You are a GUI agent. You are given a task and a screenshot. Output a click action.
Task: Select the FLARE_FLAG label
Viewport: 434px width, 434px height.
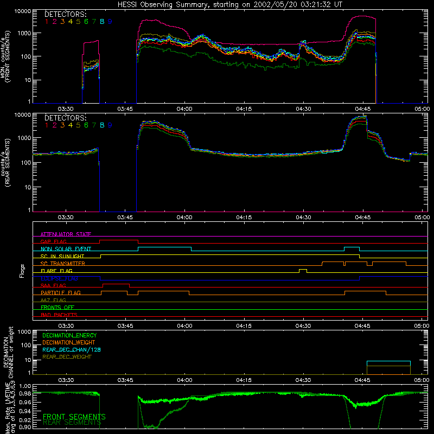coord(56,271)
